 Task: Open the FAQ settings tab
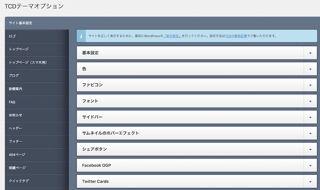pyautogui.click(x=37, y=102)
